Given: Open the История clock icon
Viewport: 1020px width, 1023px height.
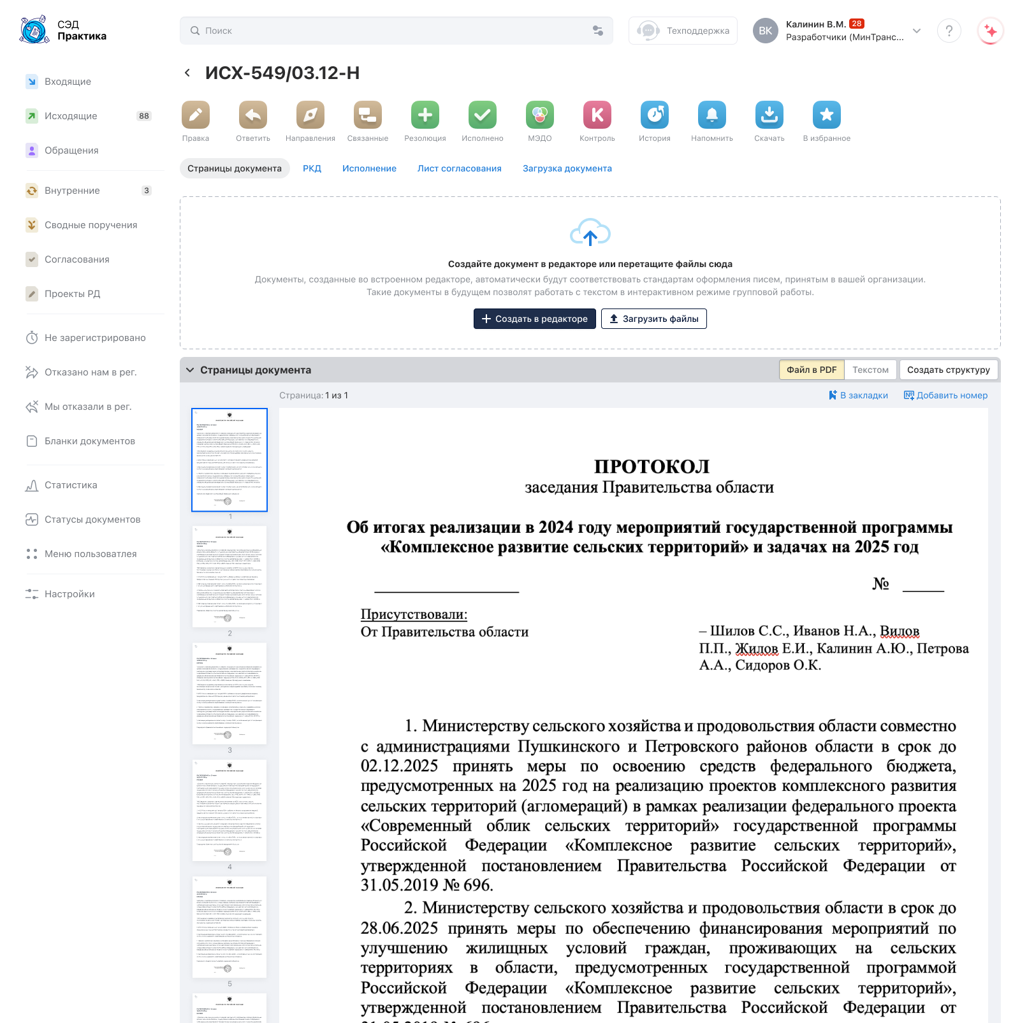Looking at the screenshot, I should (655, 115).
